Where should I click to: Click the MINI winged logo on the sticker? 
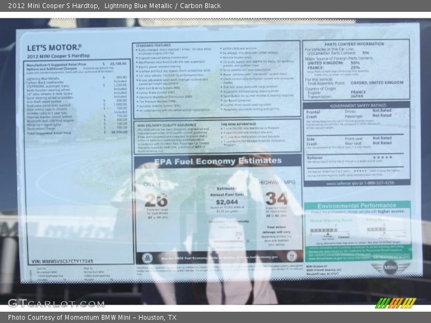(x=390, y=268)
